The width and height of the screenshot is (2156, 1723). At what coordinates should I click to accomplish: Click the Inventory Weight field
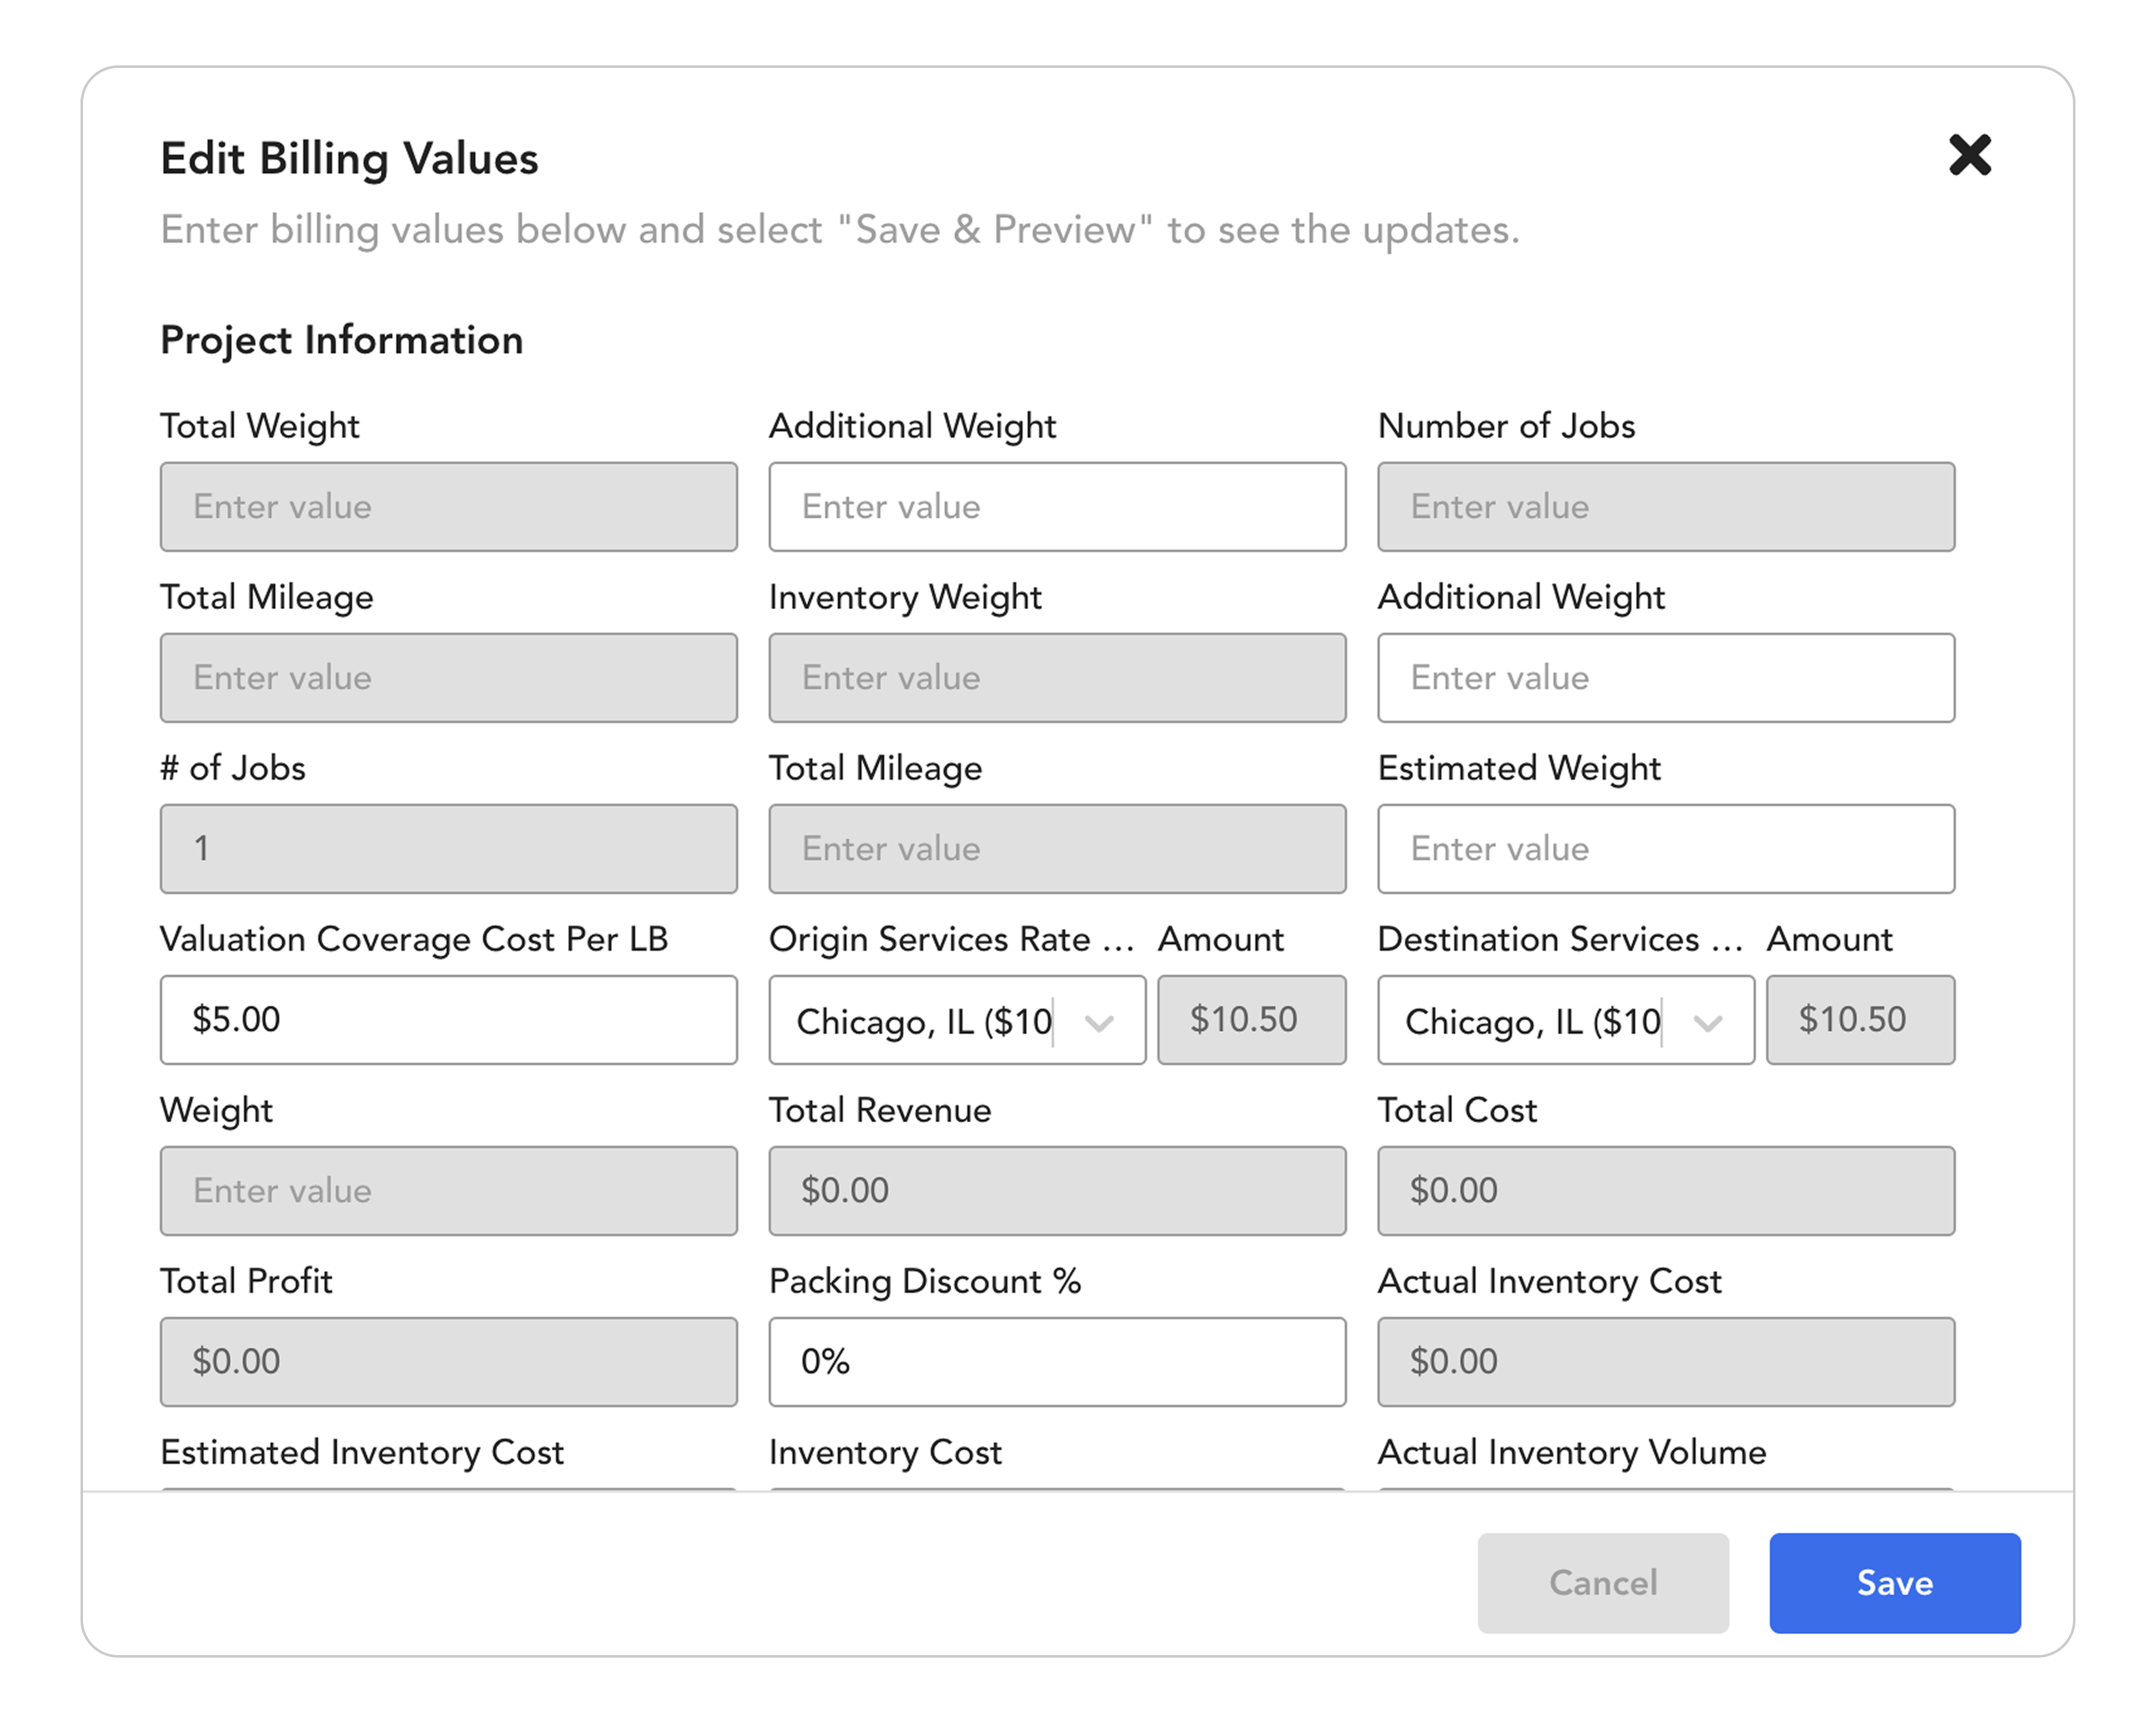coord(1057,677)
